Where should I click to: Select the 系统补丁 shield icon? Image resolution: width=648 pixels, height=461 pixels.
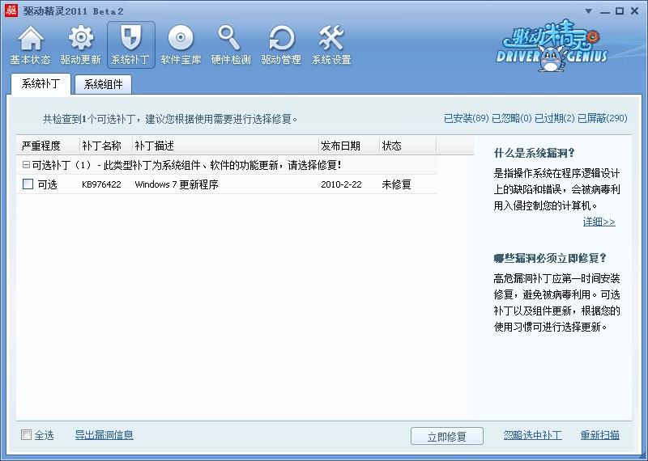131,45
